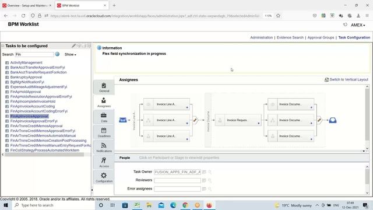
Task: Select the FinApHoldApproval task
Action: point(26,92)
